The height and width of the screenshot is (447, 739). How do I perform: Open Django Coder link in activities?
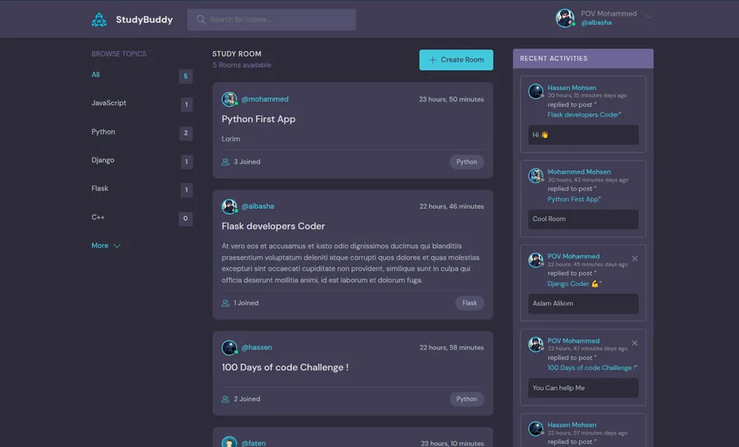[574, 283]
